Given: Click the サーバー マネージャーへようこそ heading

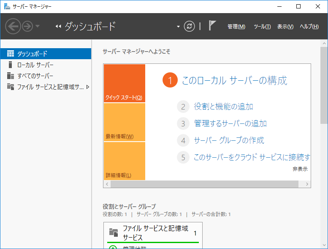Looking at the screenshot, I should tap(136, 52).
